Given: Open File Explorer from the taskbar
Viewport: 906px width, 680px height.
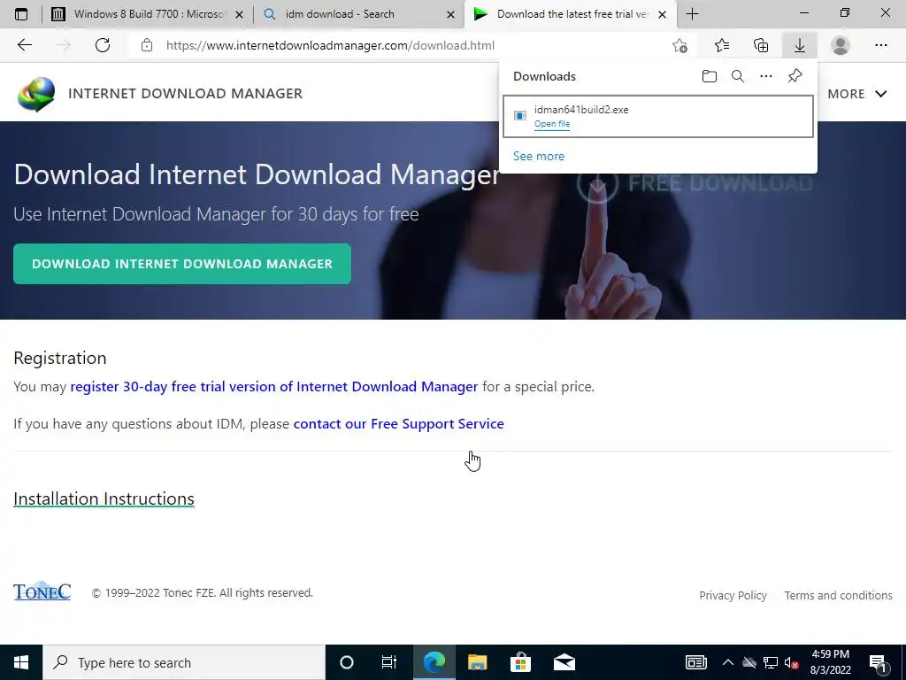Looking at the screenshot, I should pos(477,662).
